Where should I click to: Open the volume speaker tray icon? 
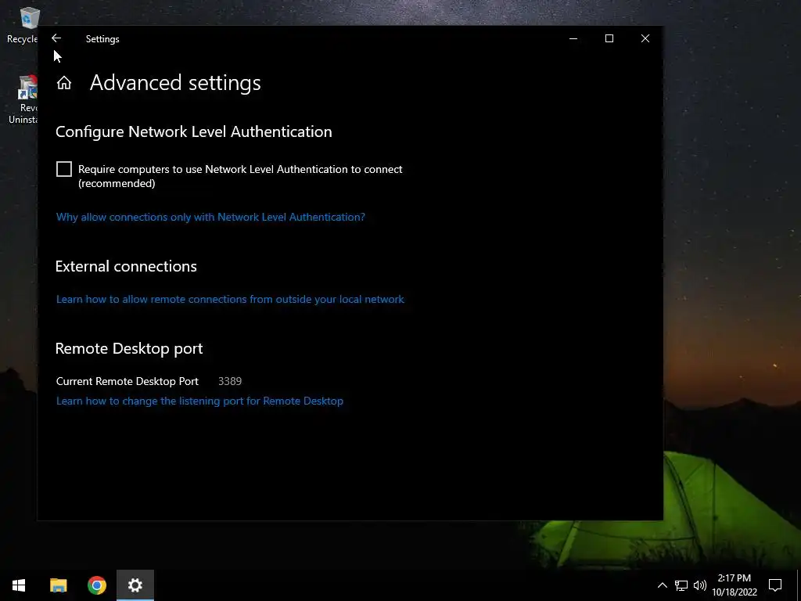click(x=700, y=585)
